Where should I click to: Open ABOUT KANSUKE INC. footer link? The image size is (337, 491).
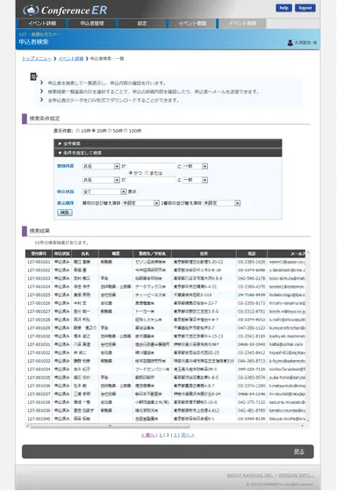click(x=250, y=475)
